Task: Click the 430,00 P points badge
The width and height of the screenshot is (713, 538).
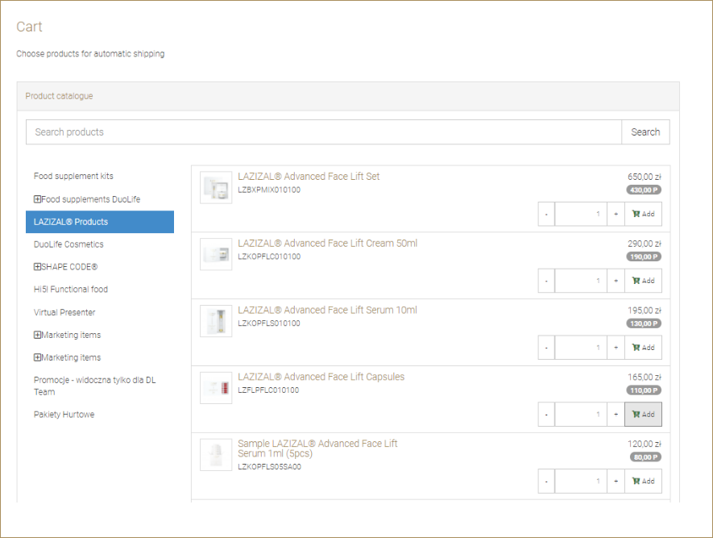Action: pos(644,190)
